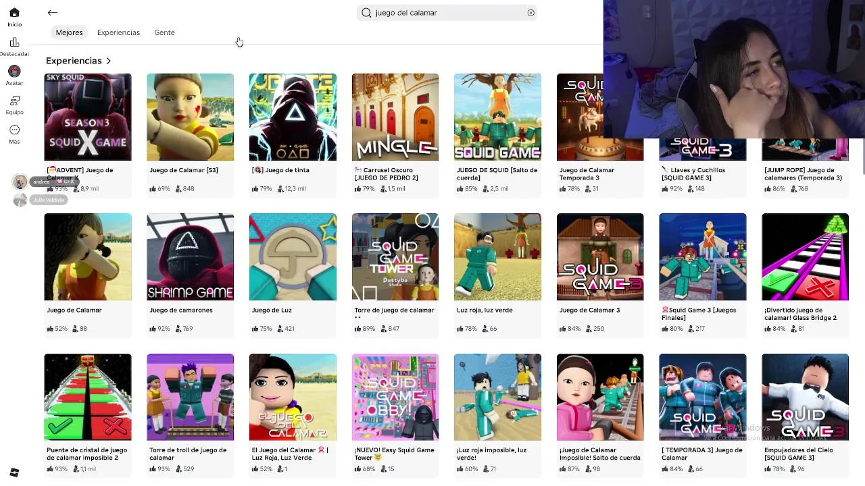Open Equipo party icon in sidebar

point(14,105)
